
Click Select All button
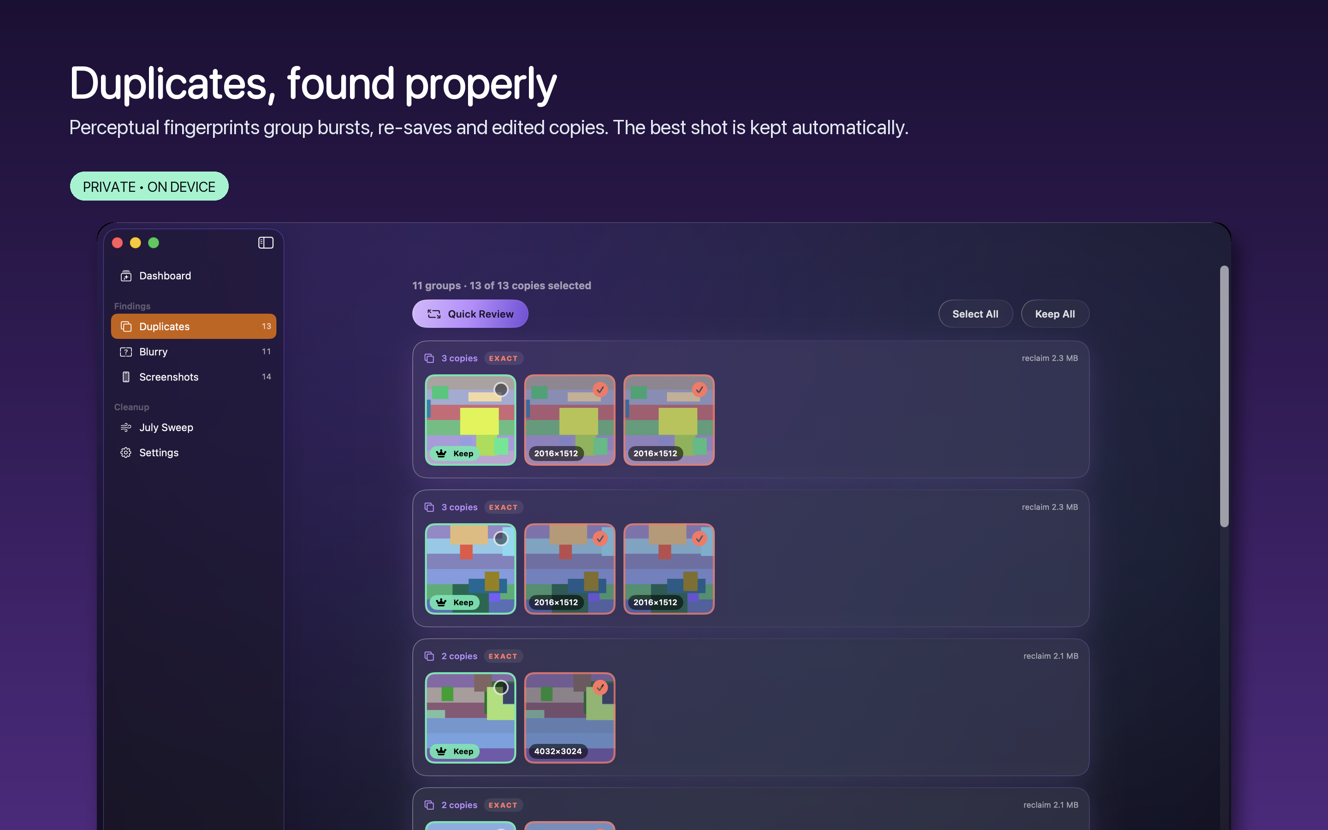[975, 314]
